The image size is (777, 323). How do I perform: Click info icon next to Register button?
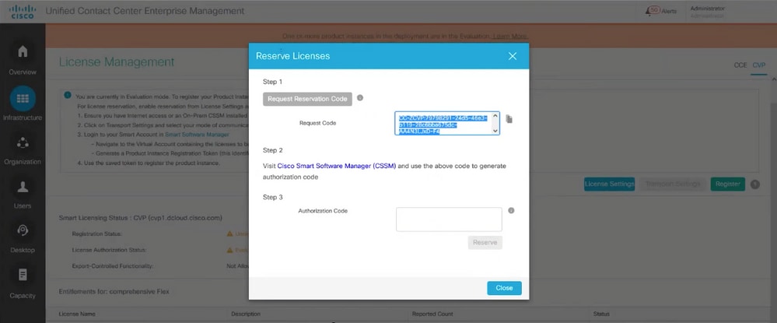pyautogui.click(x=754, y=184)
